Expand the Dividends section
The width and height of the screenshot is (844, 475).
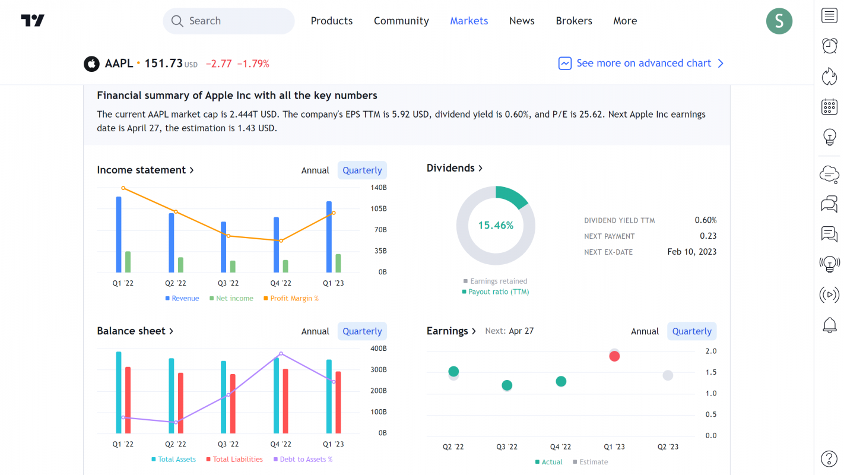click(454, 168)
